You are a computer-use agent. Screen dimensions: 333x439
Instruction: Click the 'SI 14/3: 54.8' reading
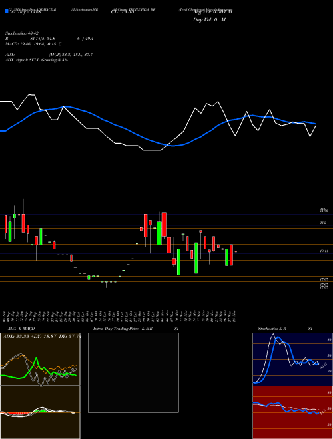click(x=41, y=39)
